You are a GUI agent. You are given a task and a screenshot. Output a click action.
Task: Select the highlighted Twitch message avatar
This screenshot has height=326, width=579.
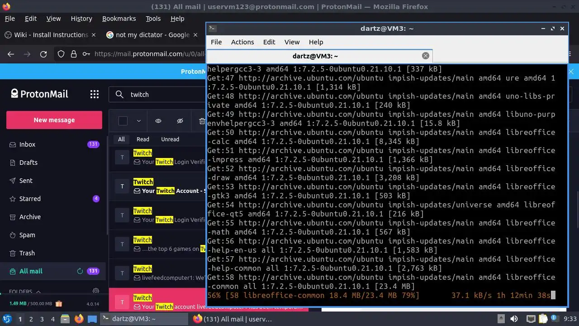point(122,302)
